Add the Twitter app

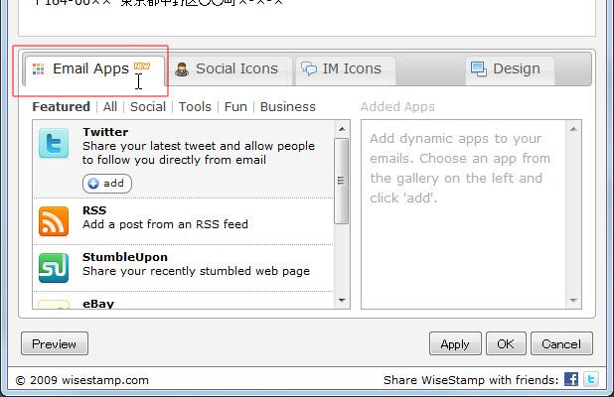click(x=107, y=184)
